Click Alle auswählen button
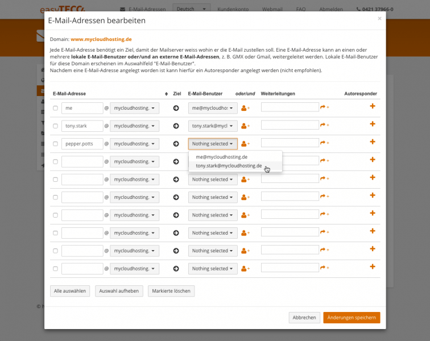 (x=70, y=291)
